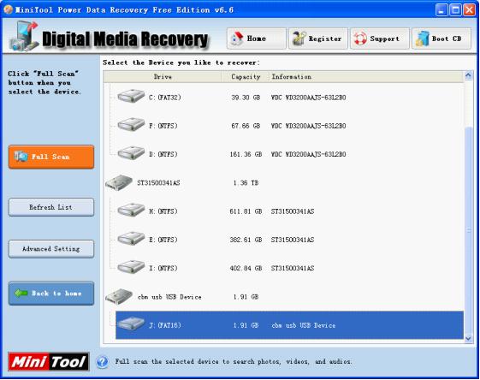Choose the D: (NTFS) 161.36 GB partition
480x380 pixels.
tap(283, 154)
